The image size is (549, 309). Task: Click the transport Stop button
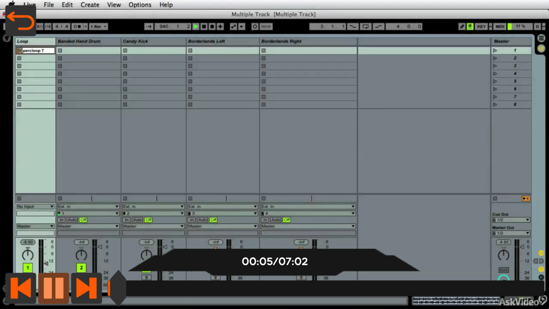204,26
